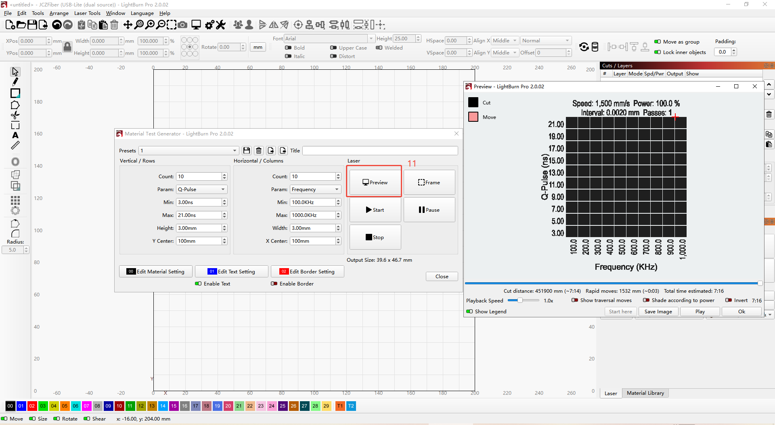Increase the Horizontal Count stepper

click(338, 175)
